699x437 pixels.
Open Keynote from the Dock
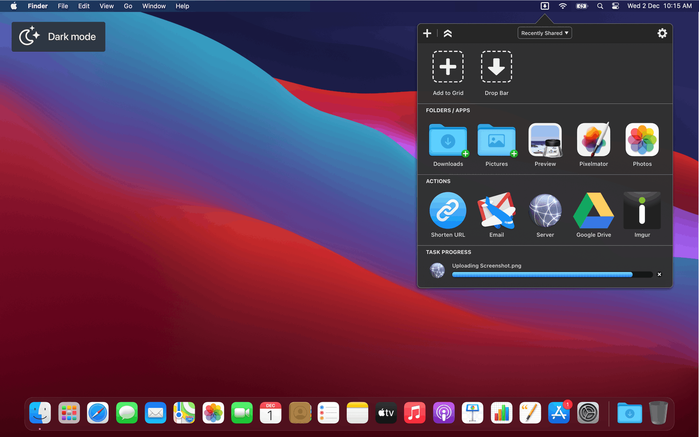tap(473, 413)
